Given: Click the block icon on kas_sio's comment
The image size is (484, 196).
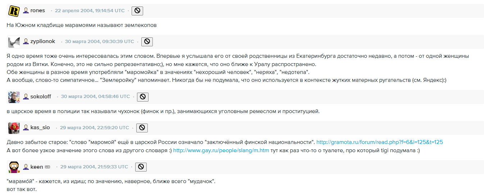Looking at the screenshot, I should [x=142, y=128].
